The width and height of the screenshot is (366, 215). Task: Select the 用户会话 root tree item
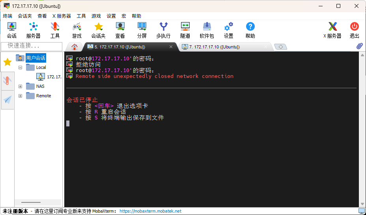coord(35,58)
